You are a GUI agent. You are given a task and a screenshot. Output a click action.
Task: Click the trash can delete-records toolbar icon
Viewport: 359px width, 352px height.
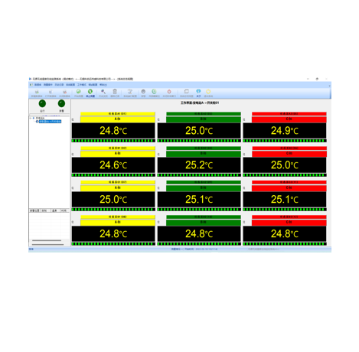115,91
